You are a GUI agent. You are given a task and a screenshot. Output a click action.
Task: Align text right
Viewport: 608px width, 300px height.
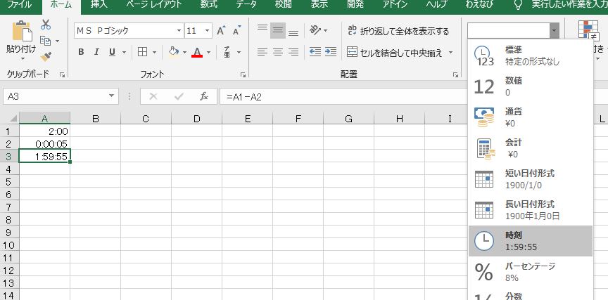pos(293,52)
